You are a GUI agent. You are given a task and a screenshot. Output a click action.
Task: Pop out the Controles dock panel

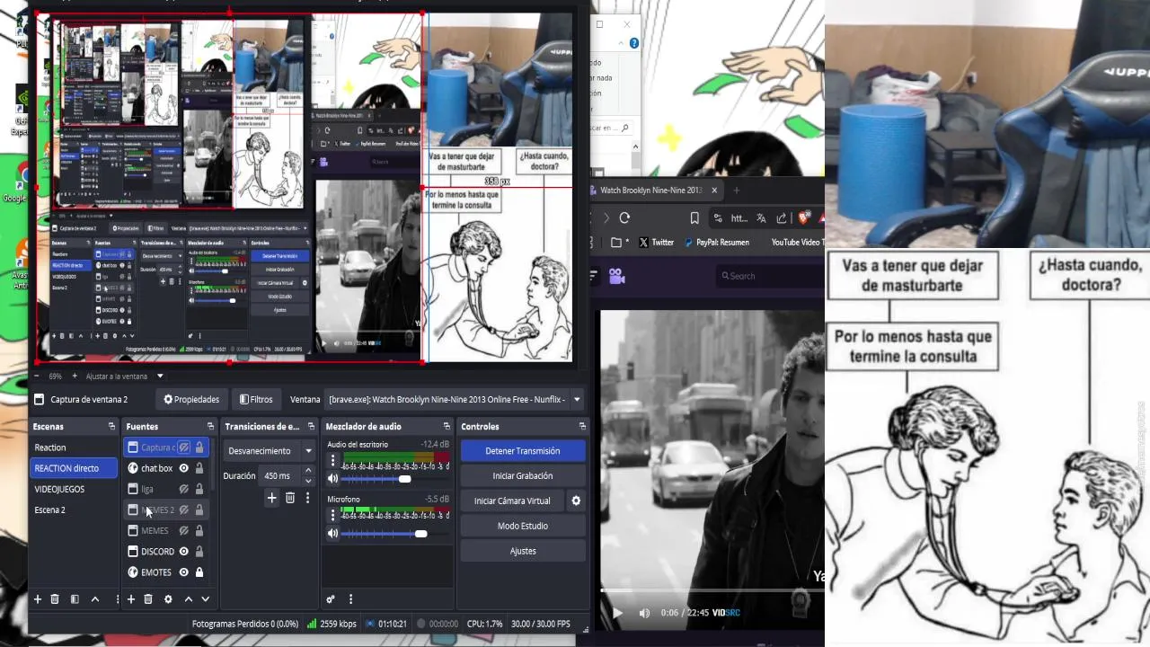(582, 427)
